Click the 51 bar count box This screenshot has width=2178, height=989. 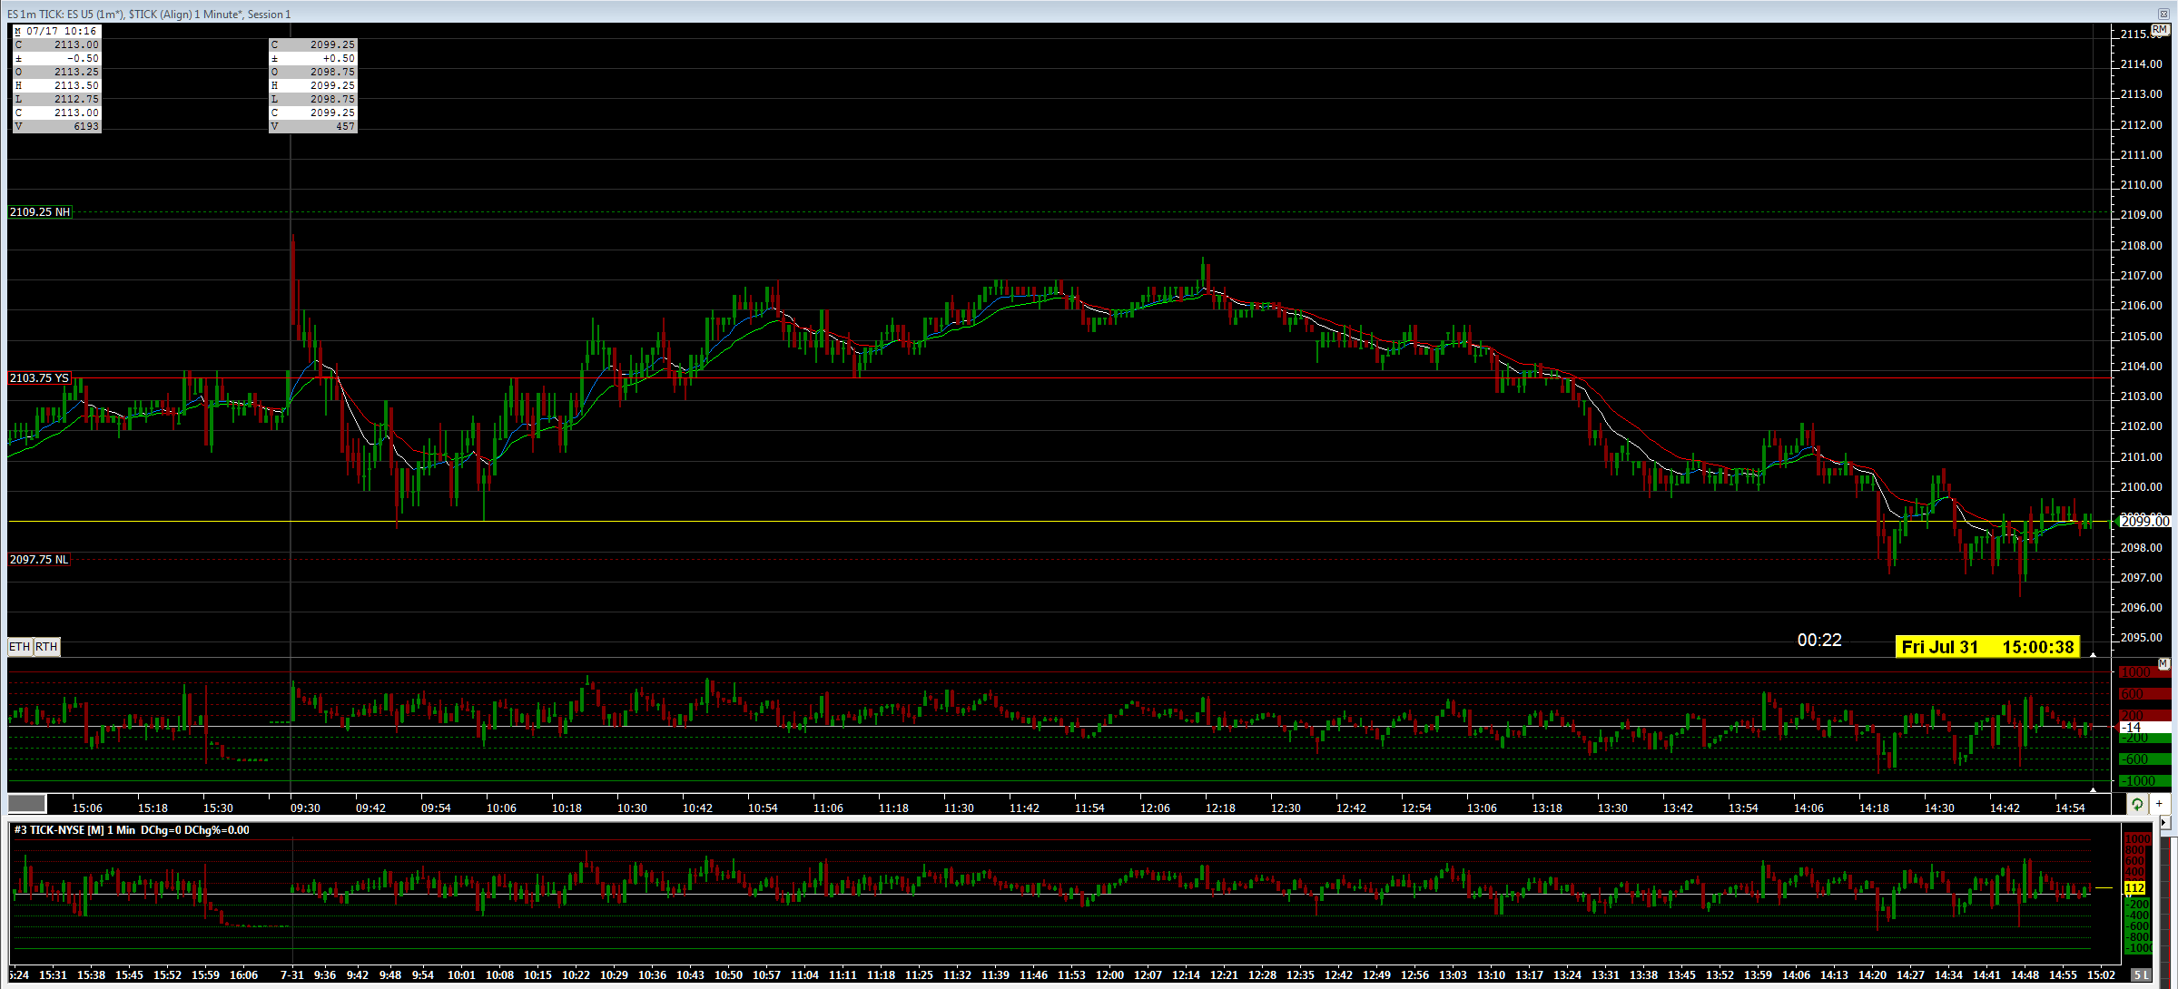[2141, 975]
